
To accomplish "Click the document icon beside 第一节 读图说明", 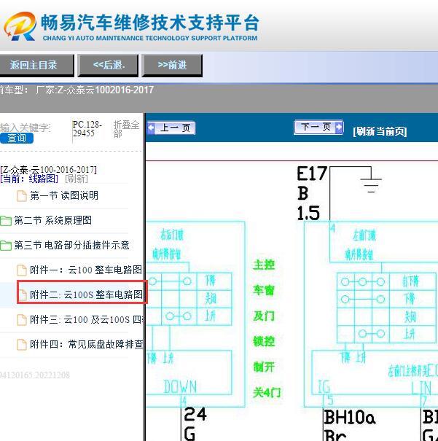I will (22, 196).
